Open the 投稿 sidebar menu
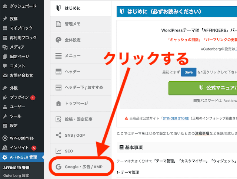This screenshot has width=237, height=179. pyautogui.click(x=22, y=19)
